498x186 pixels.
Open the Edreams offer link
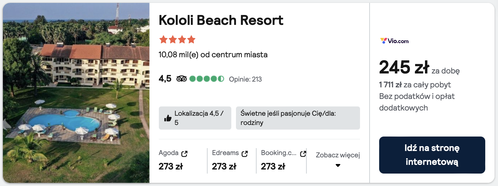(x=225, y=153)
